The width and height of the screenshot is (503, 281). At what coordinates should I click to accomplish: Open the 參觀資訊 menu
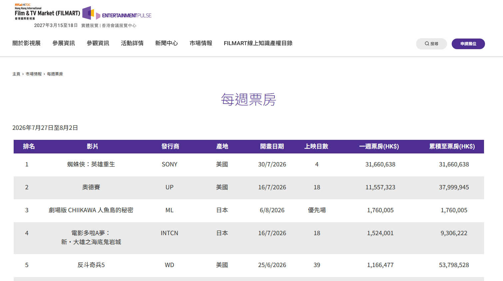[x=98, y=43]
